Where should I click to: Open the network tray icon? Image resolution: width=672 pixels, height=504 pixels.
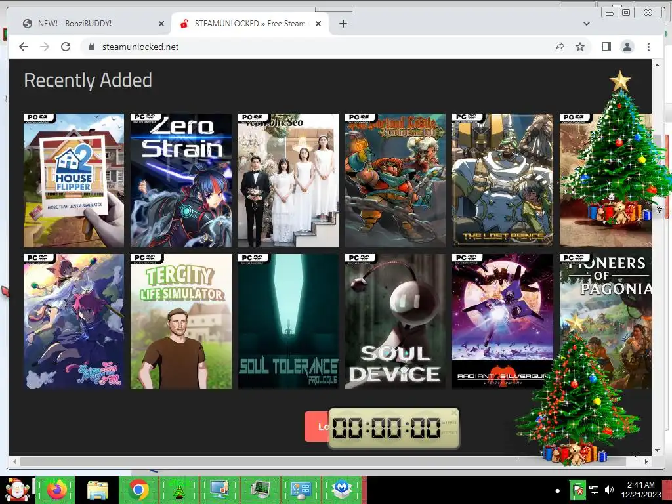click(594, 490)
